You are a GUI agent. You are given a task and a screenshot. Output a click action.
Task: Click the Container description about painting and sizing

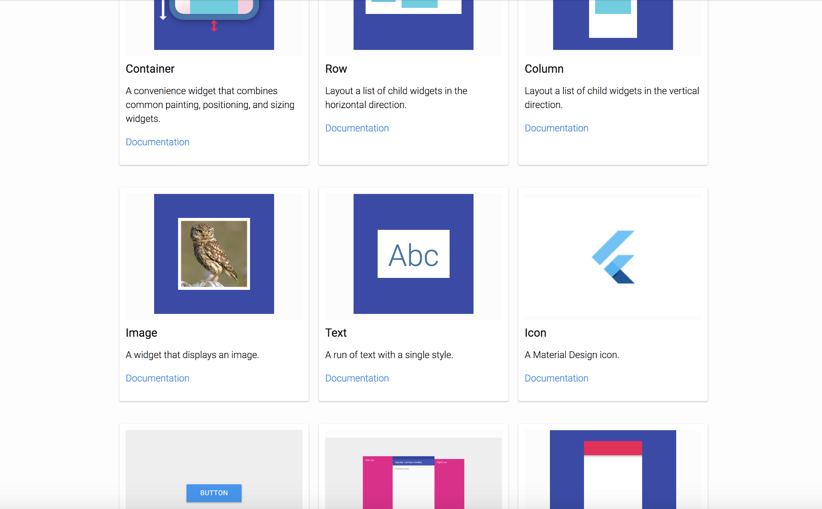pos(210,104)
